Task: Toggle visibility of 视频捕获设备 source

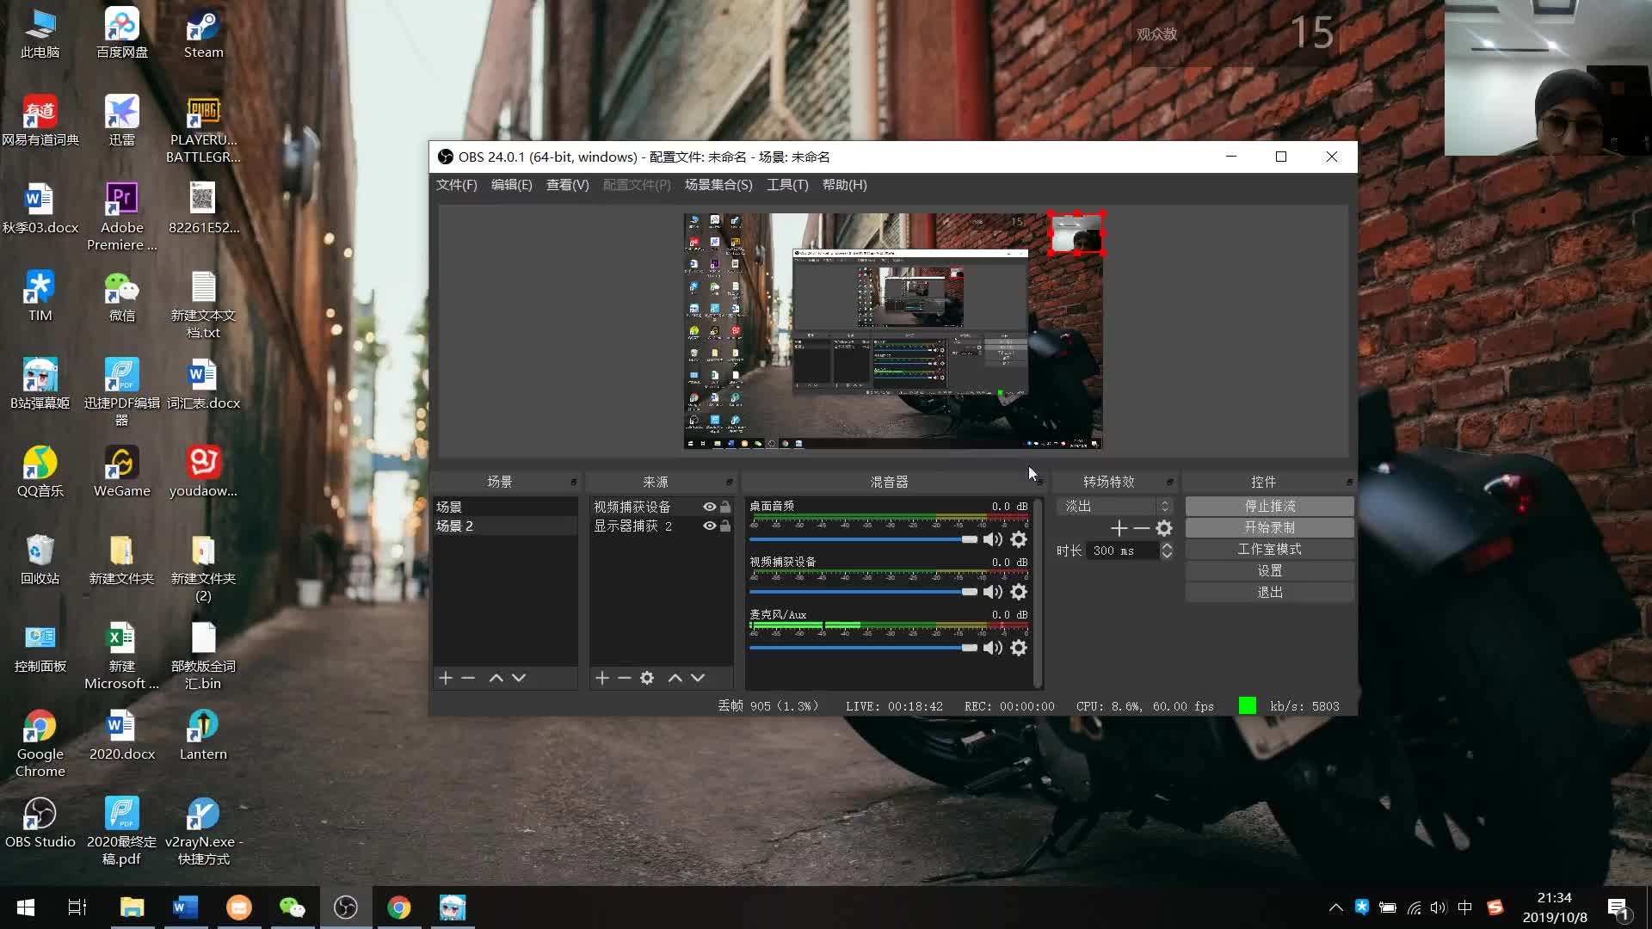Action: (x=710, y=506)
